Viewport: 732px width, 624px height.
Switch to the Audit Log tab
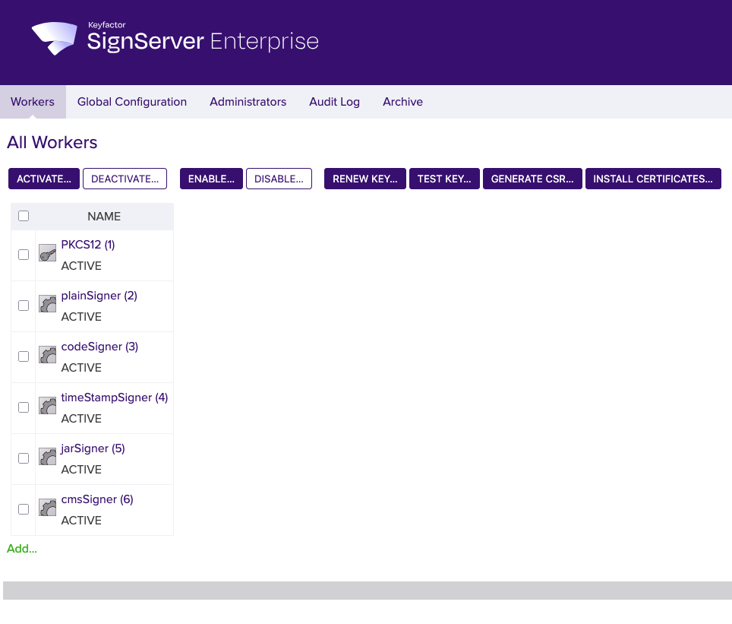point(334,101)
